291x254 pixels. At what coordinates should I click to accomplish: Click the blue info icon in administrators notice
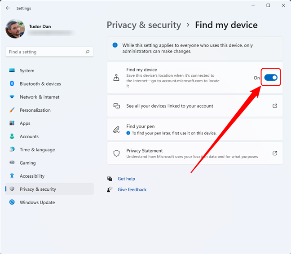click(115, 45)
